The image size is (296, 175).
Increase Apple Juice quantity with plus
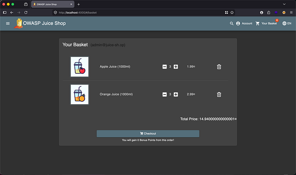pos(176,67)
